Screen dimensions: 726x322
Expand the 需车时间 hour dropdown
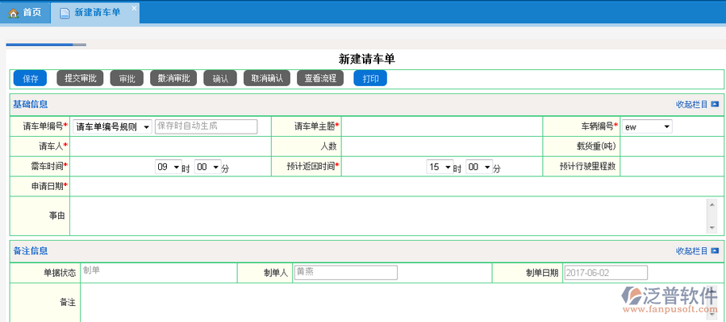169,167
